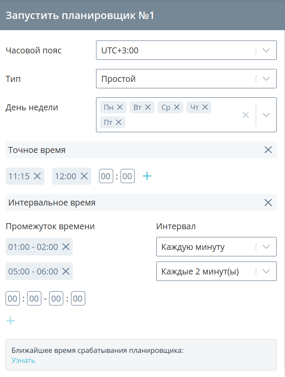Close the Интервальное время section
The width and height of the screenshot is (285, 377).
pos(268,203)
